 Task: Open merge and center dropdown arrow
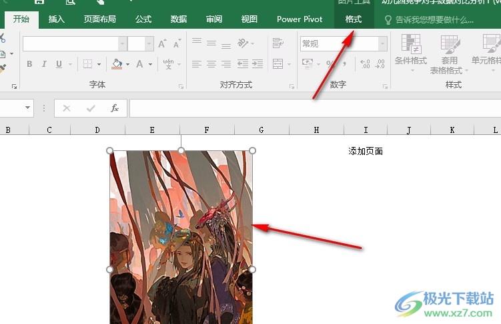[289, 64]
